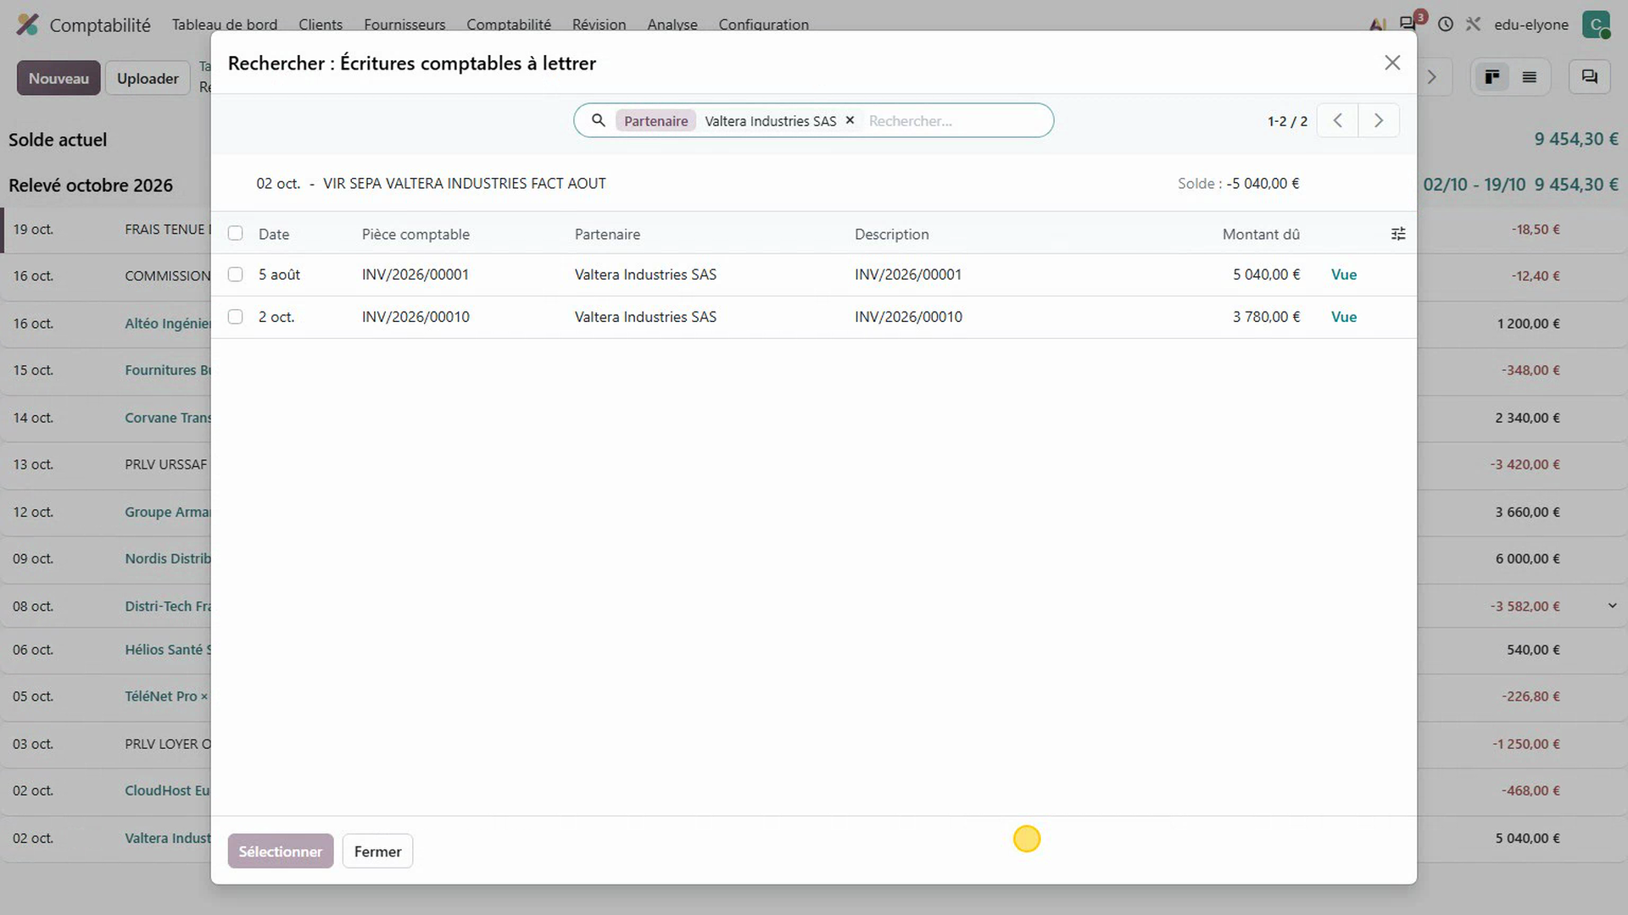This screenshot has height=915, width=1628.
Task: Click the Nouveau button
Action: pyautogui.click(x=59, y=78)
